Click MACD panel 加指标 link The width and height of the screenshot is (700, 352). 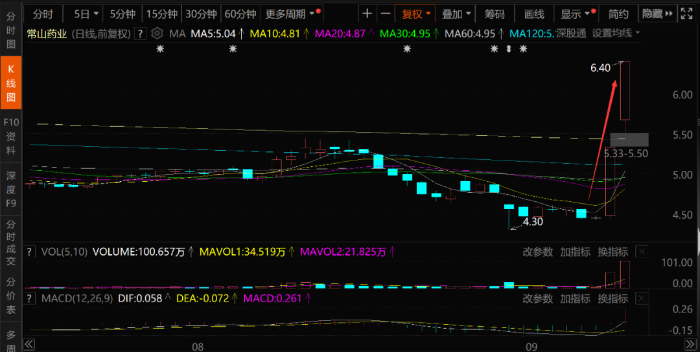click(x=575, y=298)
